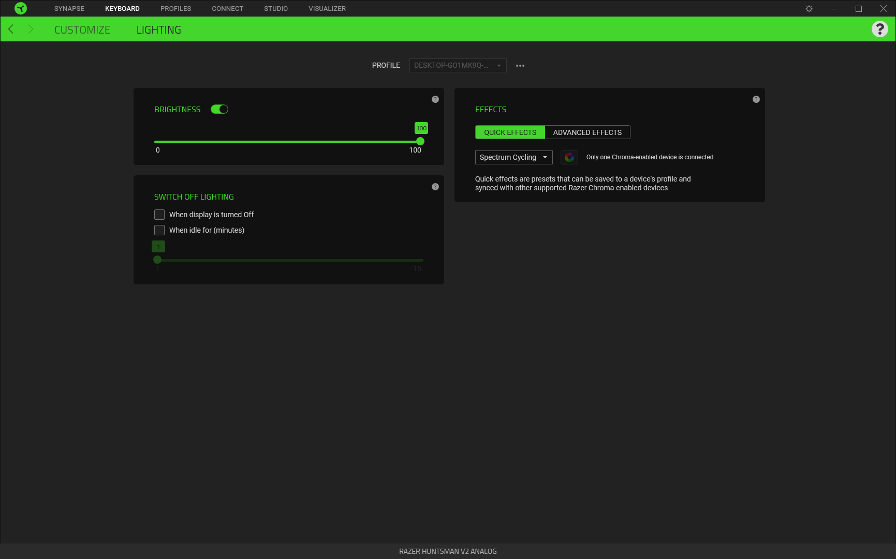Open Synapse settings via gear icon

[x=808, y=8]
